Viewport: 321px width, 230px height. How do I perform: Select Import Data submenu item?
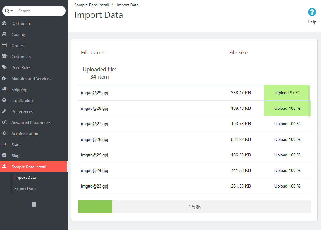click(x=25, y=178)
